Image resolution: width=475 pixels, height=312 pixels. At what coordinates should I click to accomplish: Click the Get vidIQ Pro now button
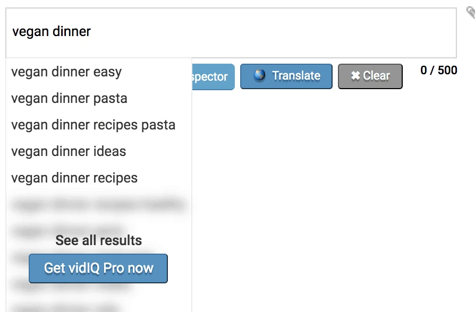[98, 268]
